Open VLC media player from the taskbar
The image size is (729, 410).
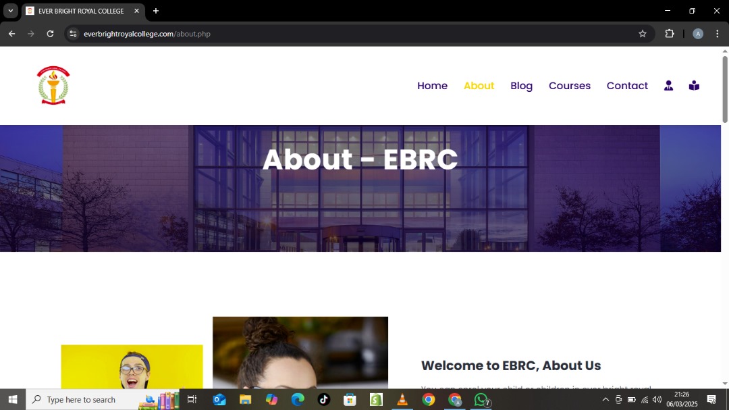(402, 399)
